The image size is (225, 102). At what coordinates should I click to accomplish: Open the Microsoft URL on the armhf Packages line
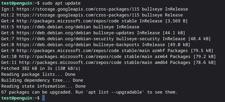tap(68, 51)
